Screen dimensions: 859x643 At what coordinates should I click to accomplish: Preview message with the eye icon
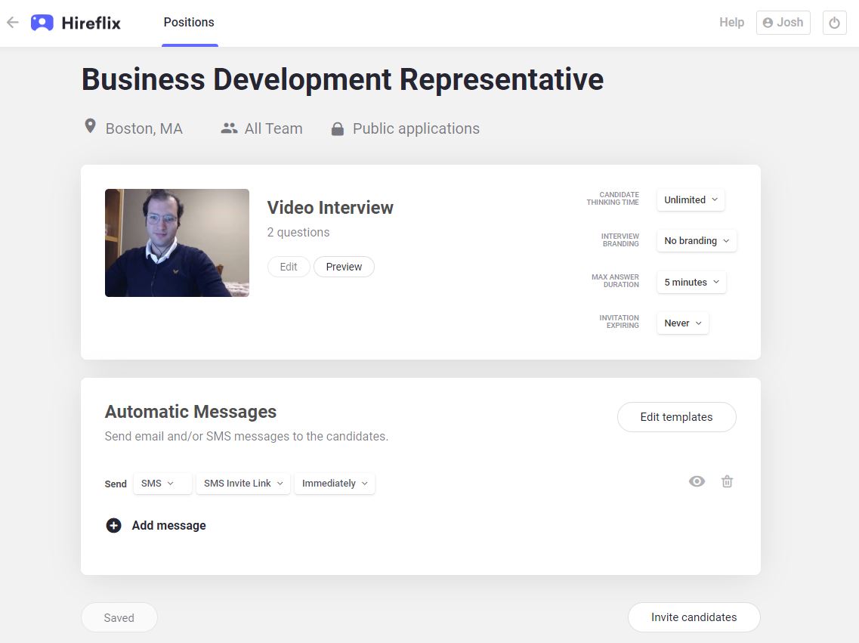[x=697, y=481]
